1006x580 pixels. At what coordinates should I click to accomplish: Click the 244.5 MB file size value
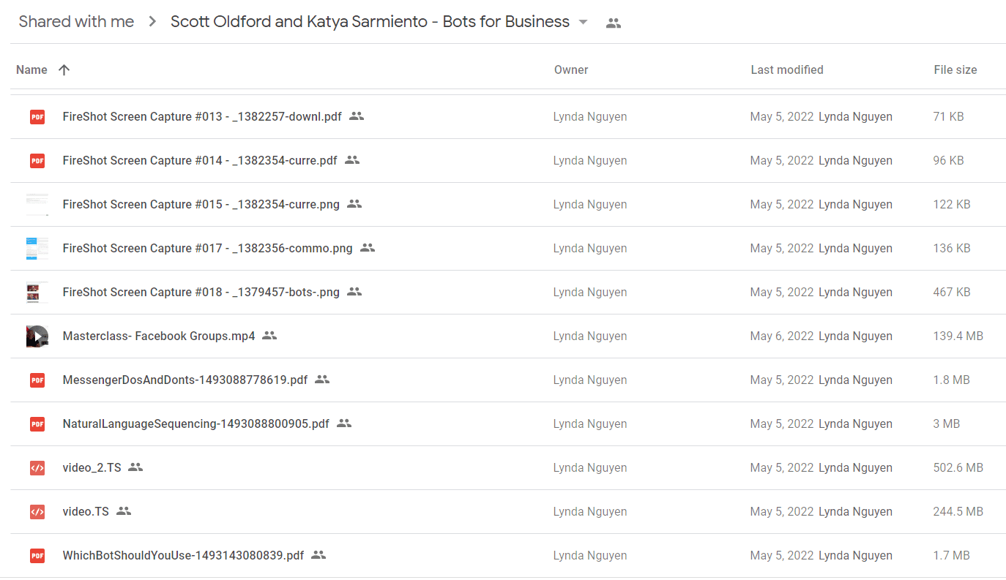click(x=958, y=511)
